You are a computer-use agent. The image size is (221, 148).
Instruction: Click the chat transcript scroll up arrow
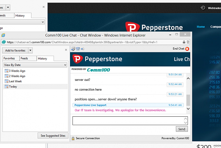click(x=188, y=78)
